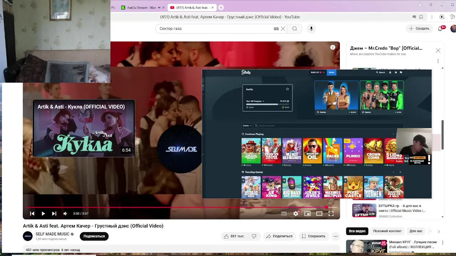Skip to previous video in player
456x256 pixels.
[x=32, y=214]
